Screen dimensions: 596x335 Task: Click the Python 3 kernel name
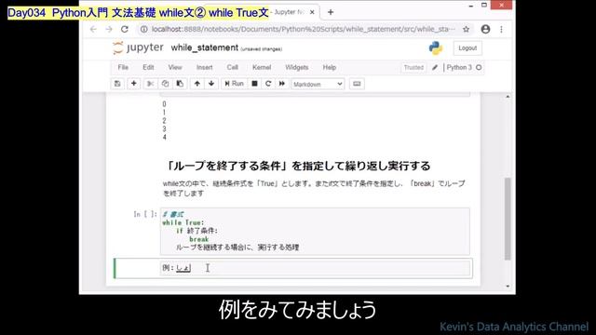click(x=459, y=67)
